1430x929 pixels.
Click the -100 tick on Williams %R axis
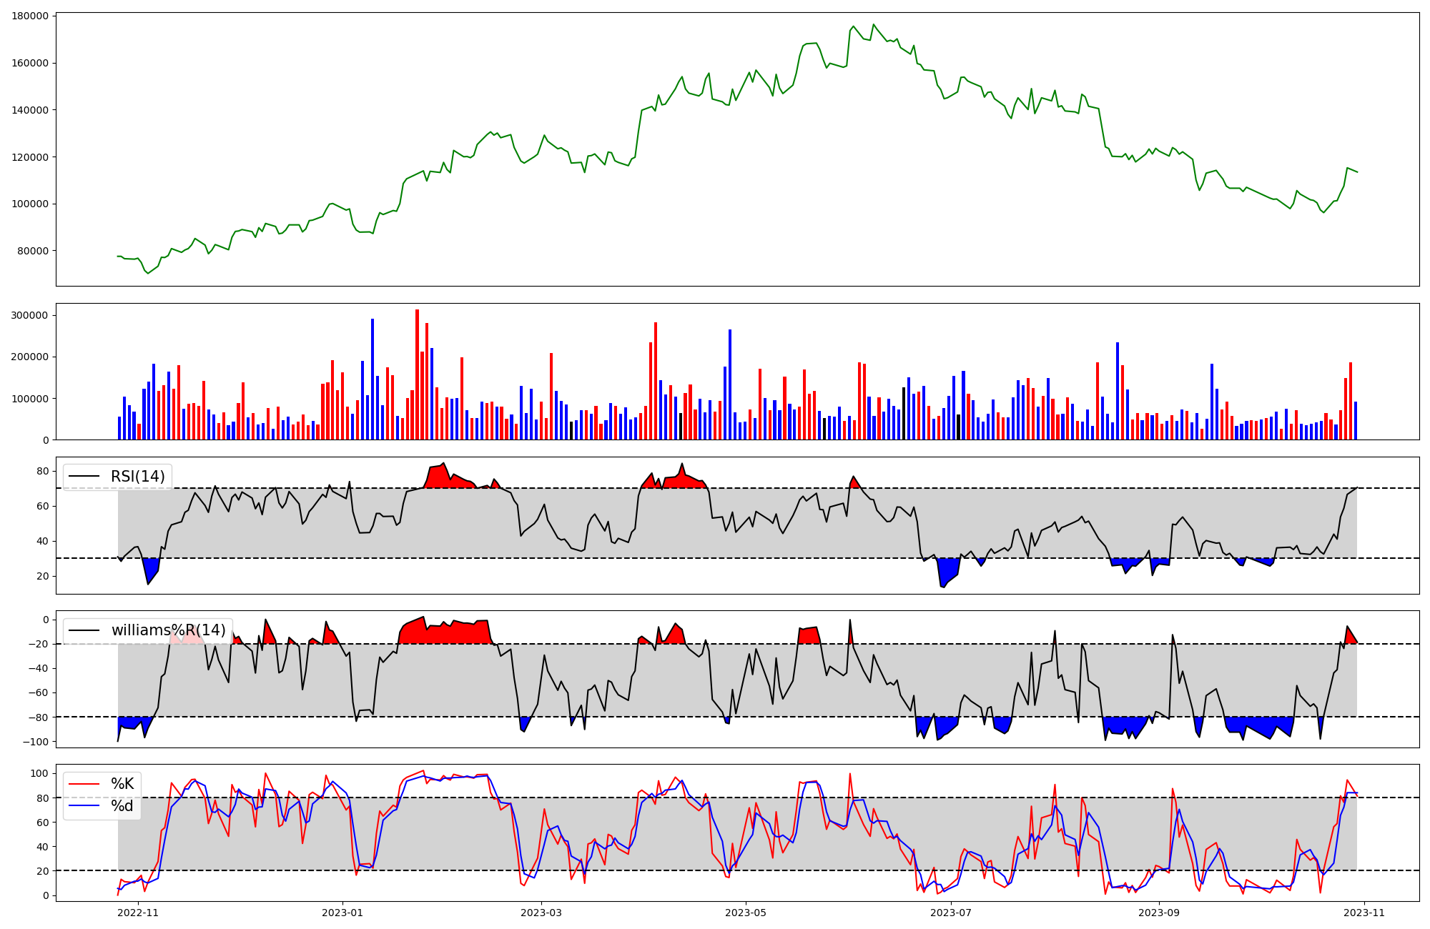pos(36,742)
